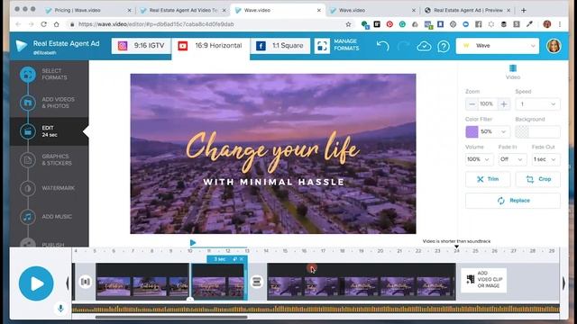This screenshot has width=577, height=324.
Task: Open the Wave brand dropdown
Action: [498, 46]
